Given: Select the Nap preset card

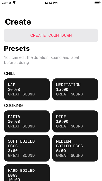Looking at the screenshot, I should click(x=27, y=89).
